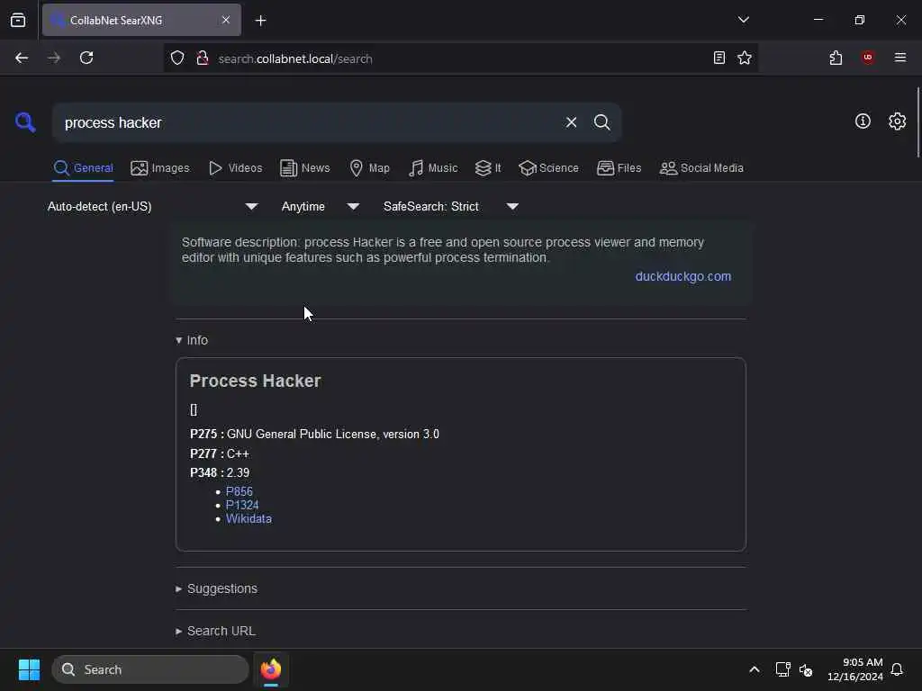Click the GNU General Public License text

333,435
